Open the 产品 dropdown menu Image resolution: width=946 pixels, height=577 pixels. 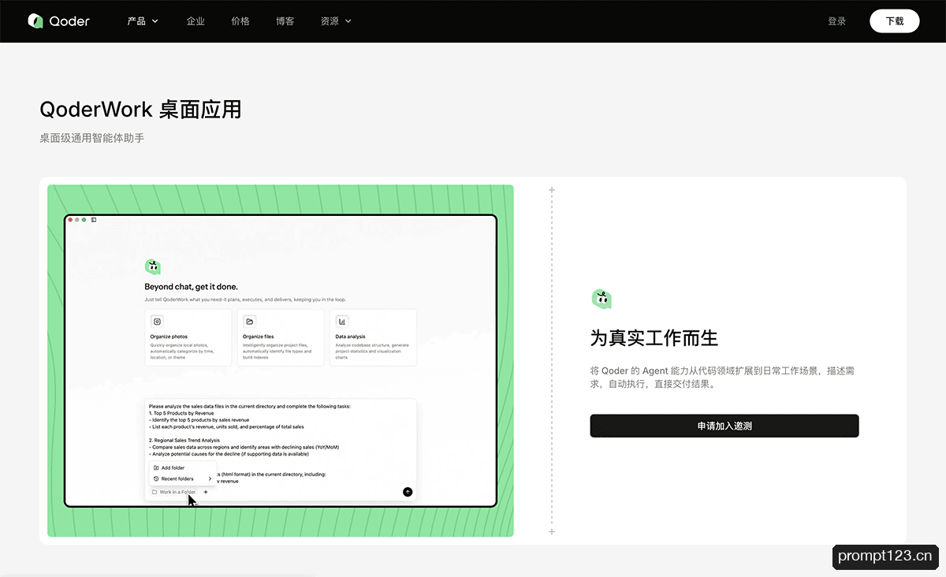point(143,21)
